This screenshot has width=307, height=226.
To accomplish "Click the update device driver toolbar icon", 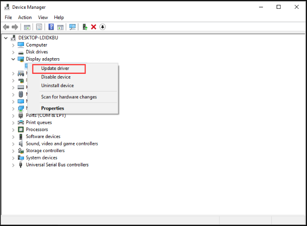I will click(85, 27).
